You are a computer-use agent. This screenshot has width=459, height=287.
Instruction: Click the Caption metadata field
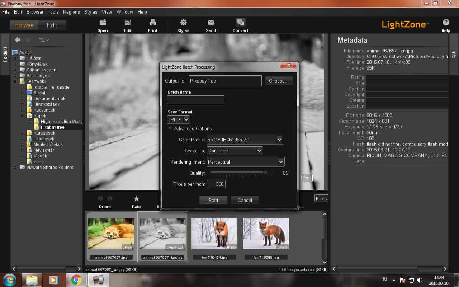coord(407,89)
